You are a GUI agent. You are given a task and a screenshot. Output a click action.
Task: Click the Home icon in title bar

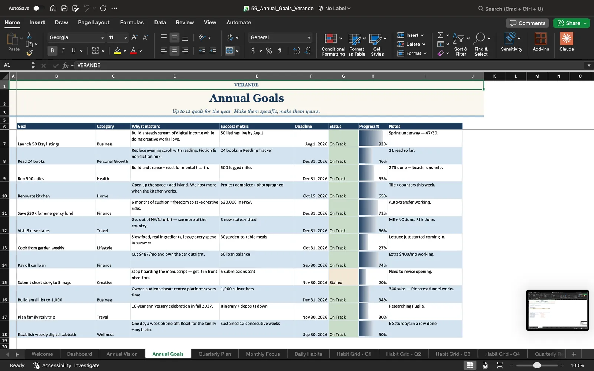coord(53,8)
